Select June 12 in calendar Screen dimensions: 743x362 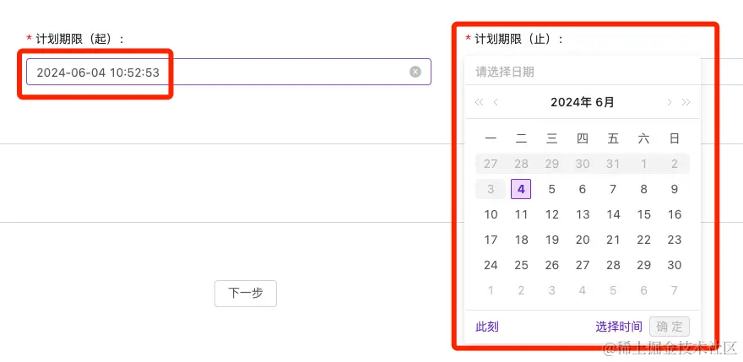tap(551, 214)
